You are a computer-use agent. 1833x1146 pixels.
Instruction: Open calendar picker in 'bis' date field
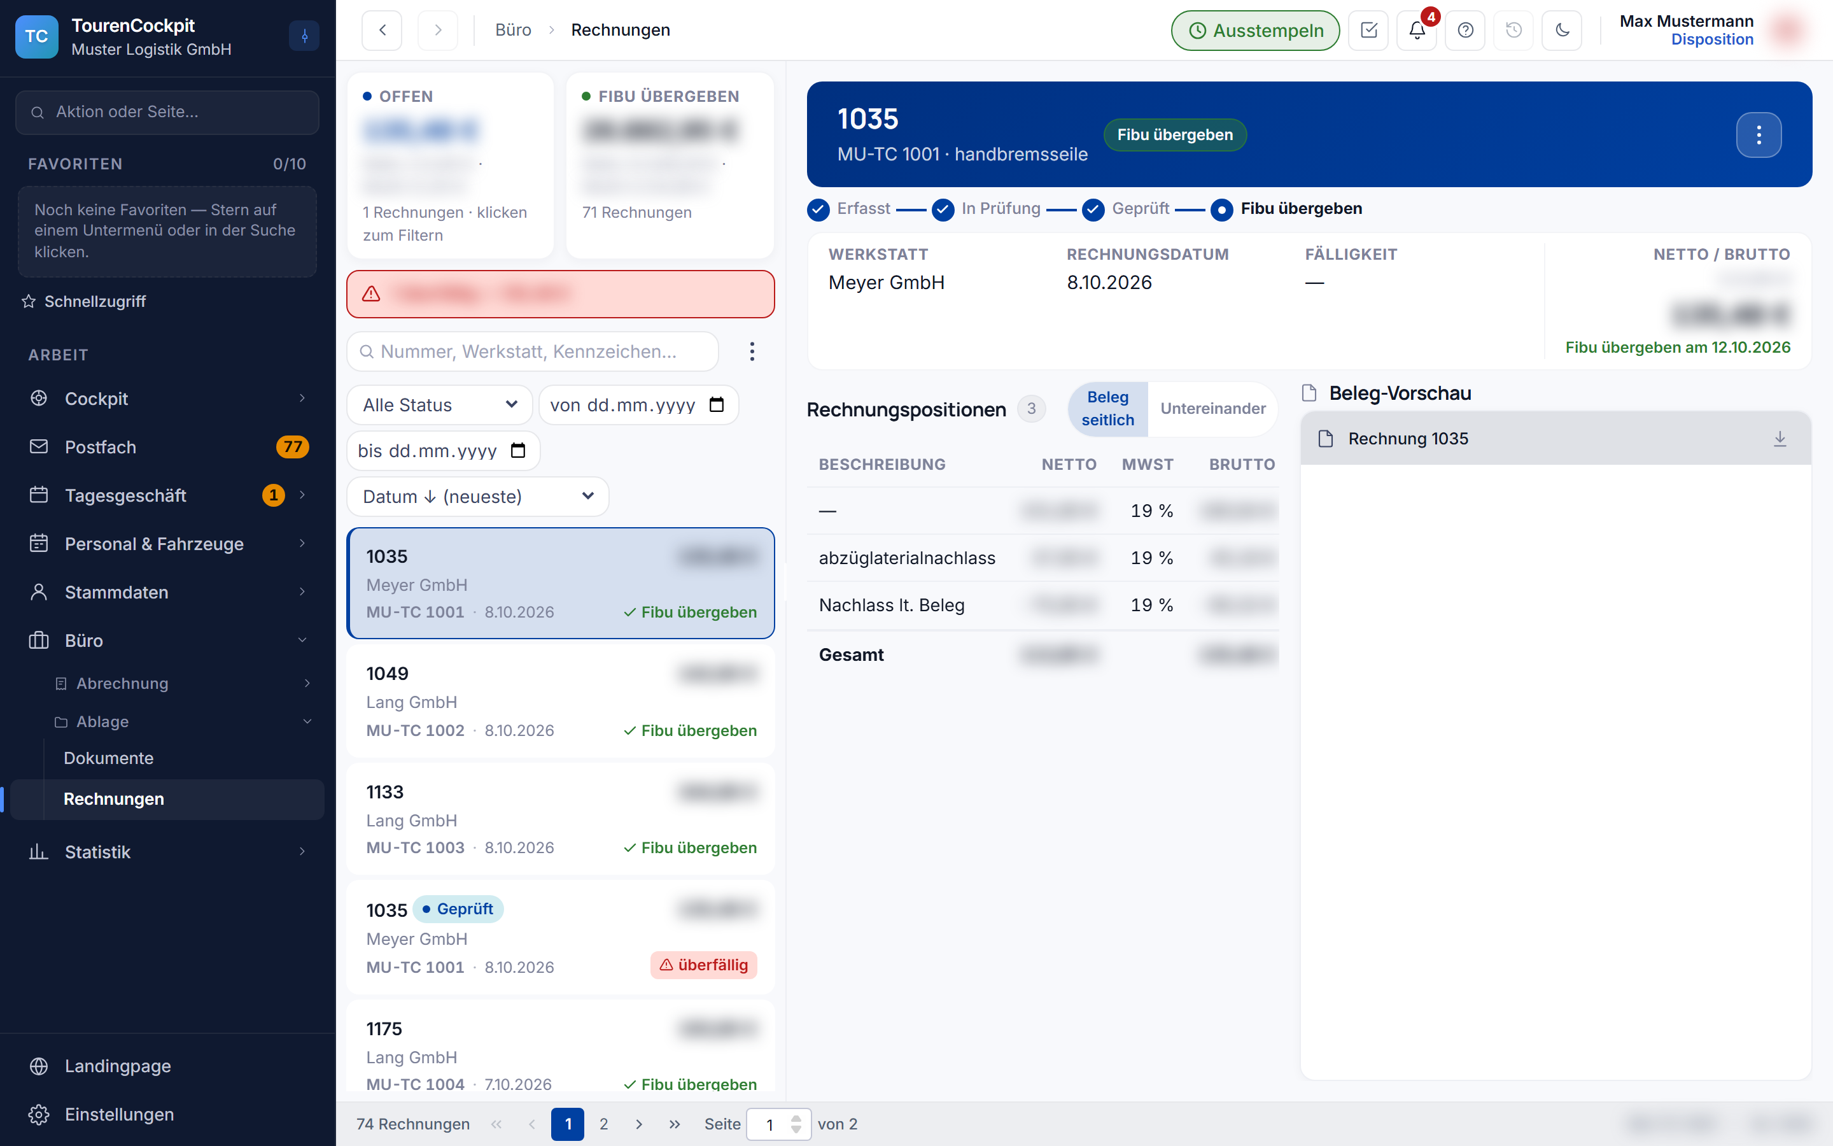518,451
